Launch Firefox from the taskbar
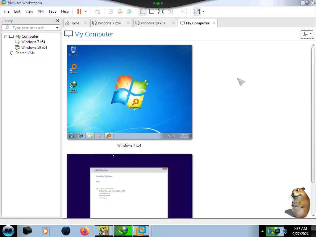 click(x=85, y=231)
